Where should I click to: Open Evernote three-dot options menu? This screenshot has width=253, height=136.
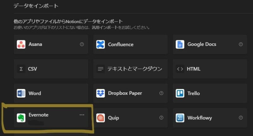point(82,115)
